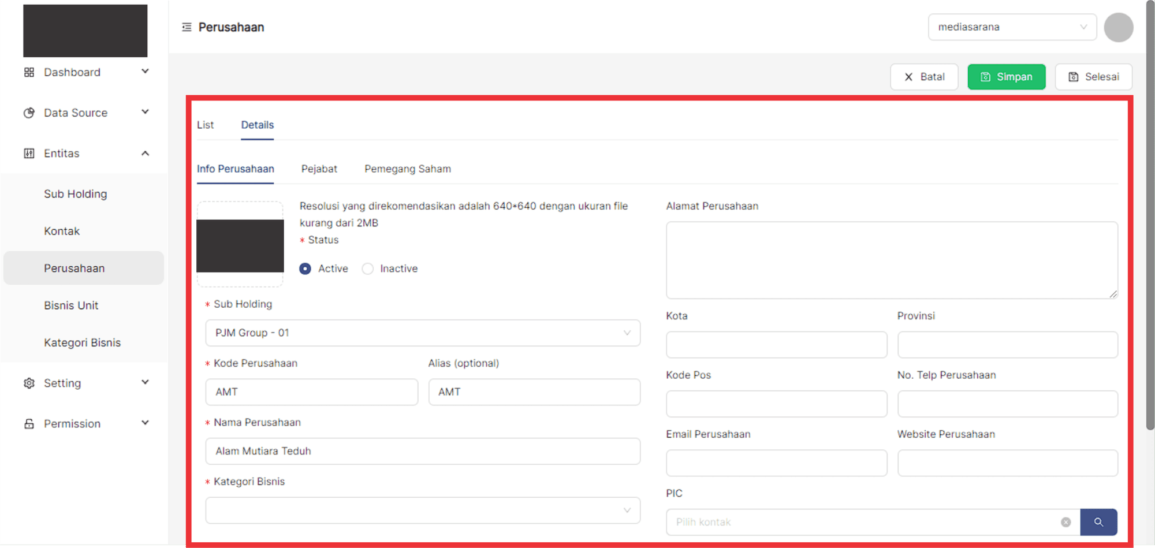Collapse the Entitas sidebar section
Image resolution: width=1155 pixels, height=548 pixels.
(x=145, y=153)
